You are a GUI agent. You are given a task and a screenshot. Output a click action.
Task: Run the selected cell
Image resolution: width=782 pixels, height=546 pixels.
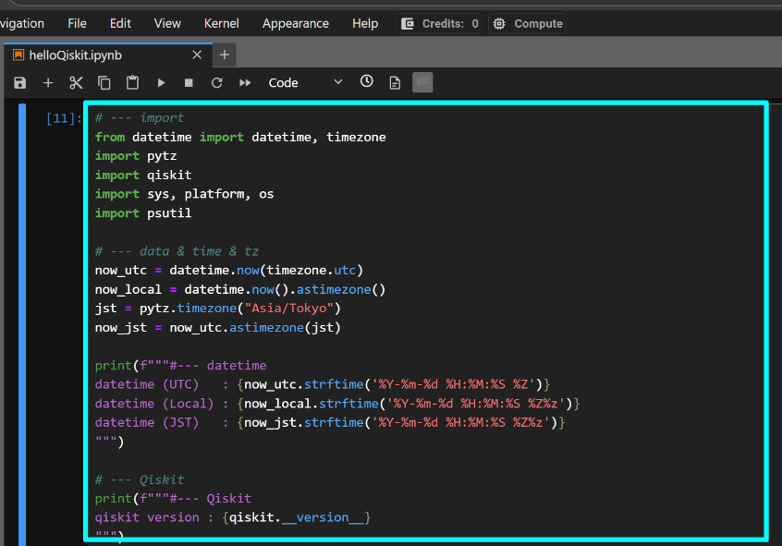(x=161, y=83)
